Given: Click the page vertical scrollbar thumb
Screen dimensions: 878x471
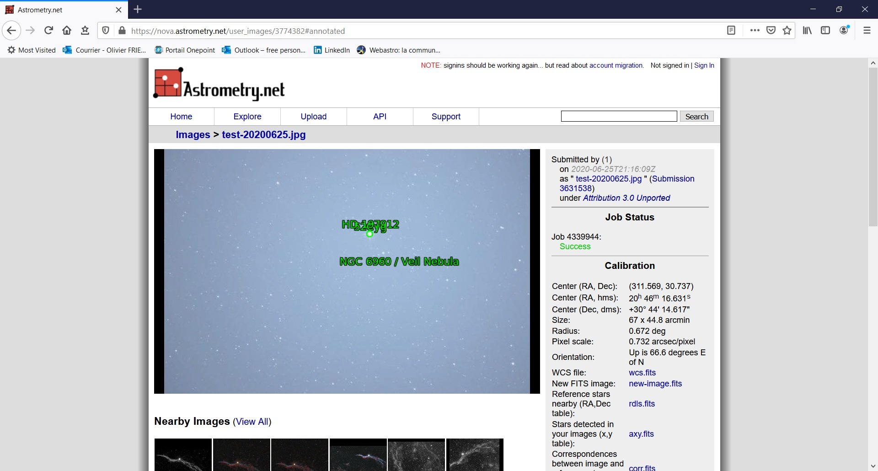Looking at the screenshot, I should (x=873, y=148).
